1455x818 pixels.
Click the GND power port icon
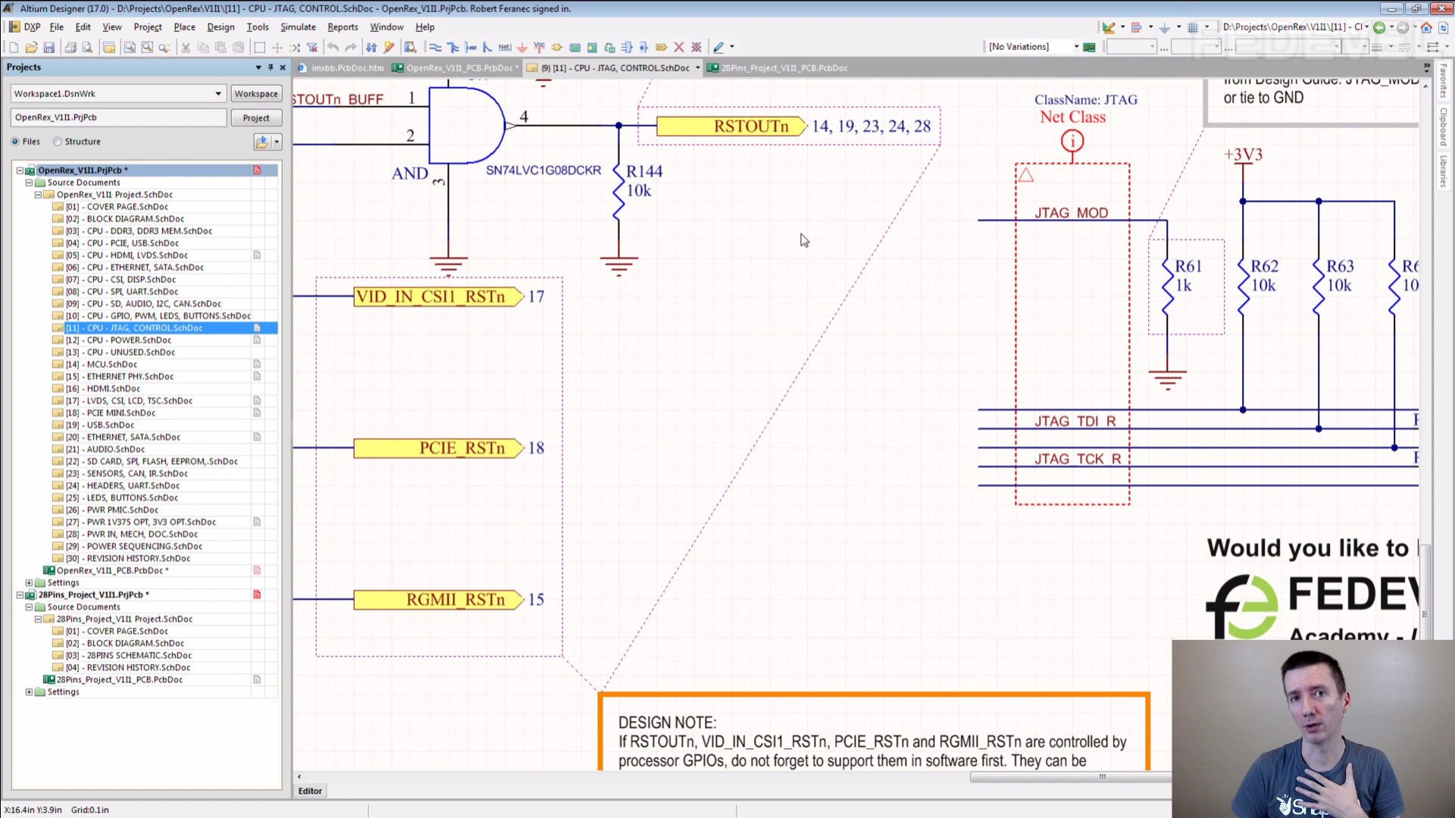521,47
